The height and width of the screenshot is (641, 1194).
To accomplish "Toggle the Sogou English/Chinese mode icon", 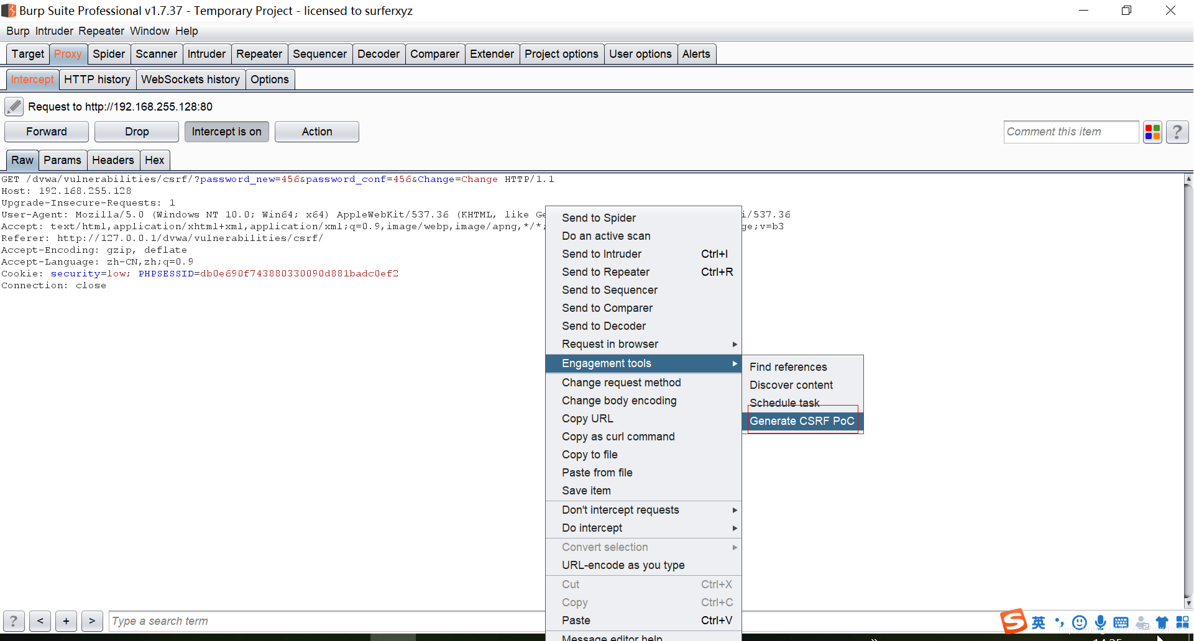I will (x=1039, y=622).
